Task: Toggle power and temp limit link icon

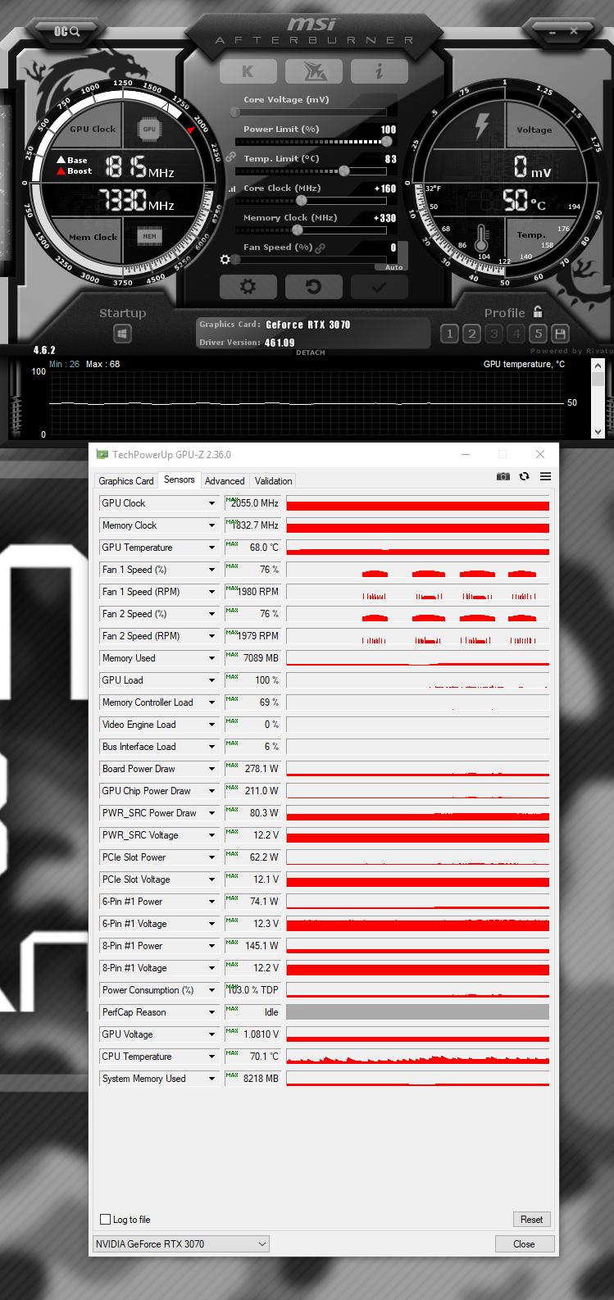Action: pos(231,157)
